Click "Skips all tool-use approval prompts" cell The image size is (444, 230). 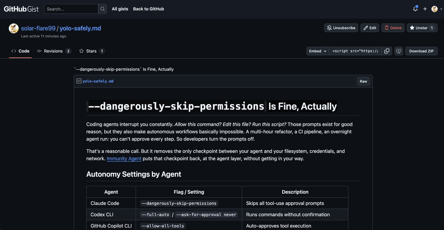(295, 203)
